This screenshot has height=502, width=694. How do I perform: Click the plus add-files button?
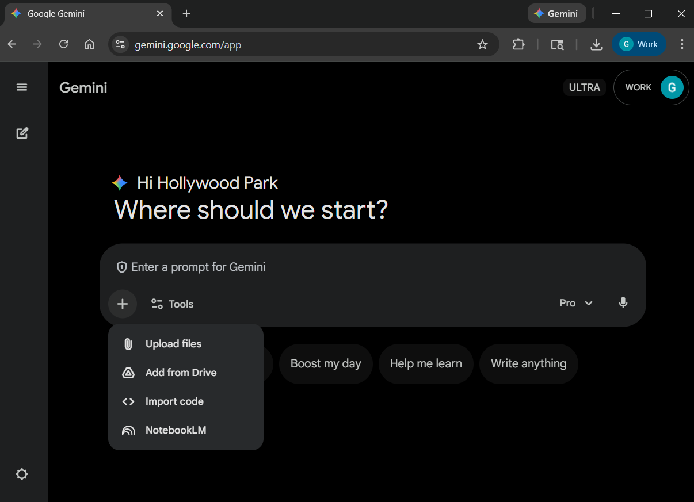pyautogui.click(x=123, y=304)
